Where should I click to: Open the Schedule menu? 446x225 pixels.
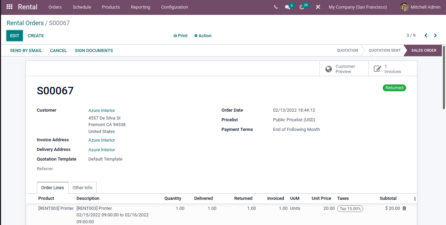82,7
